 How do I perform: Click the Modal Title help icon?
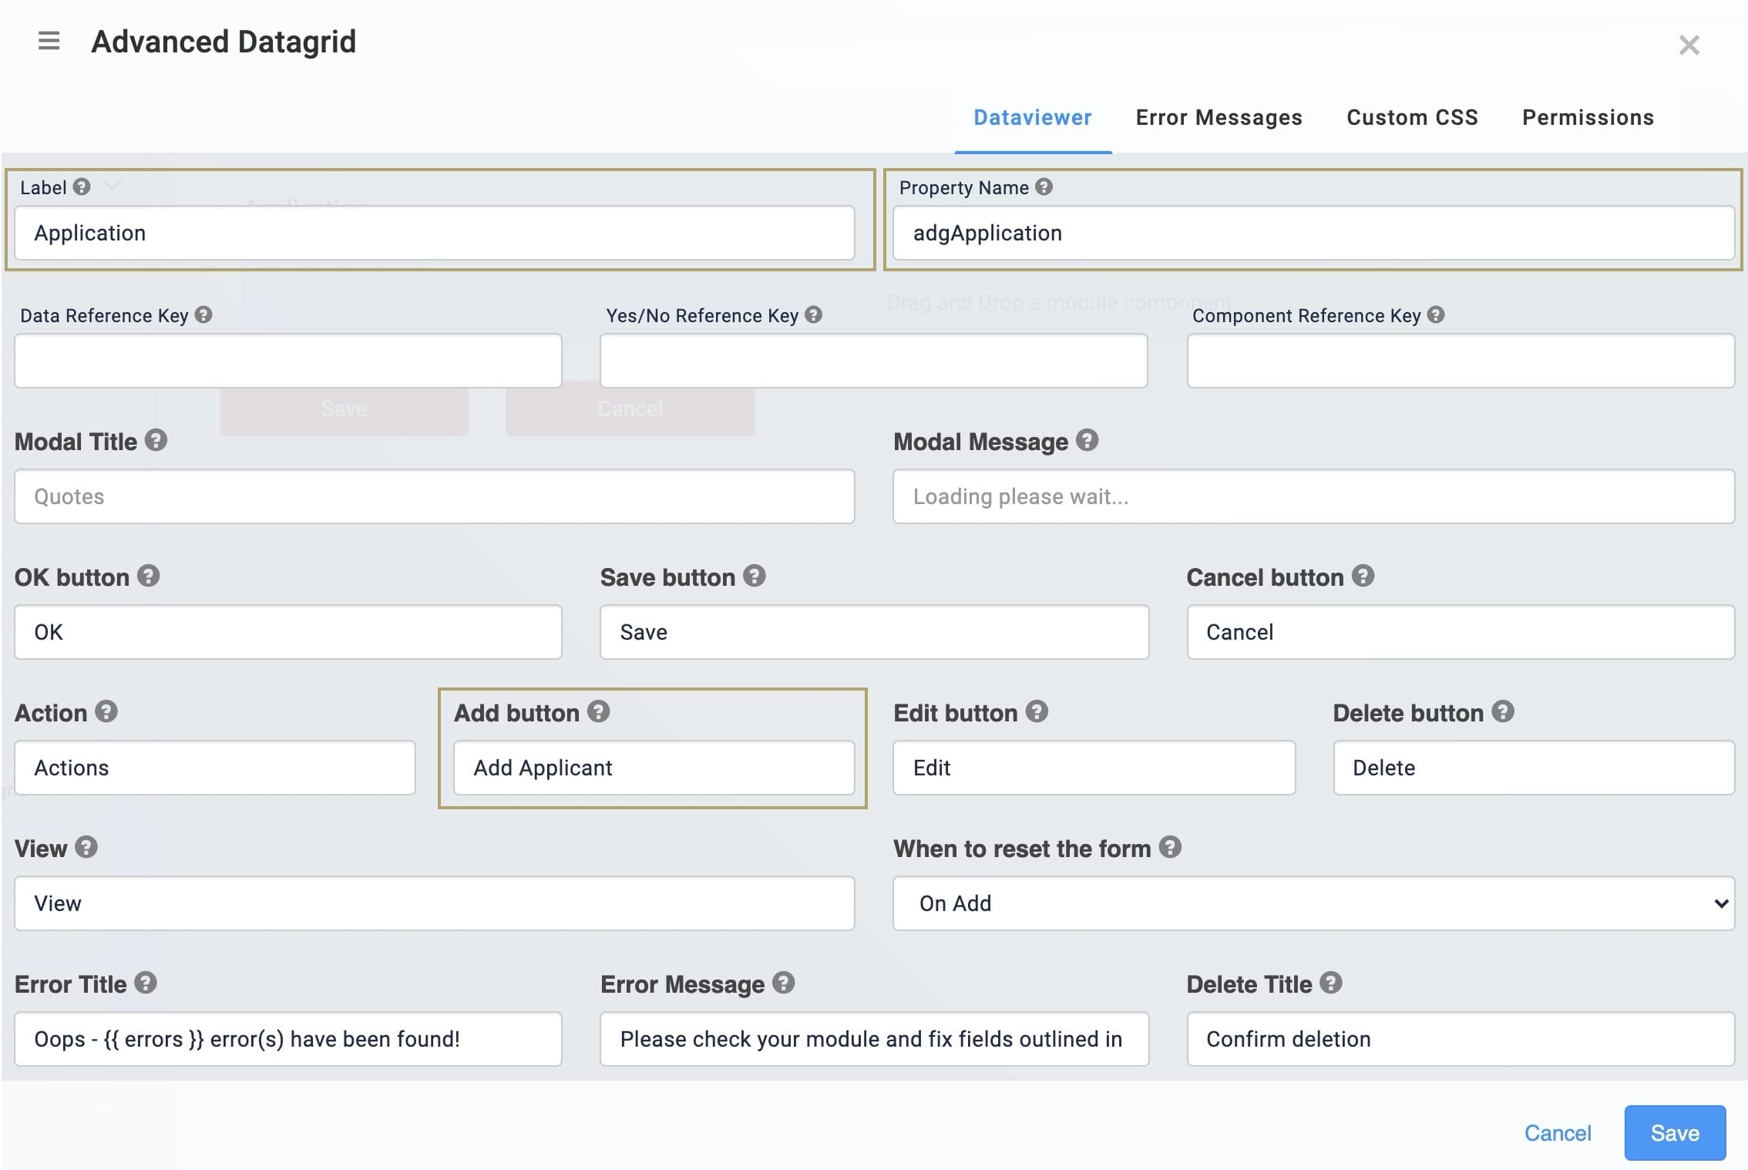[x=156, y=440]
